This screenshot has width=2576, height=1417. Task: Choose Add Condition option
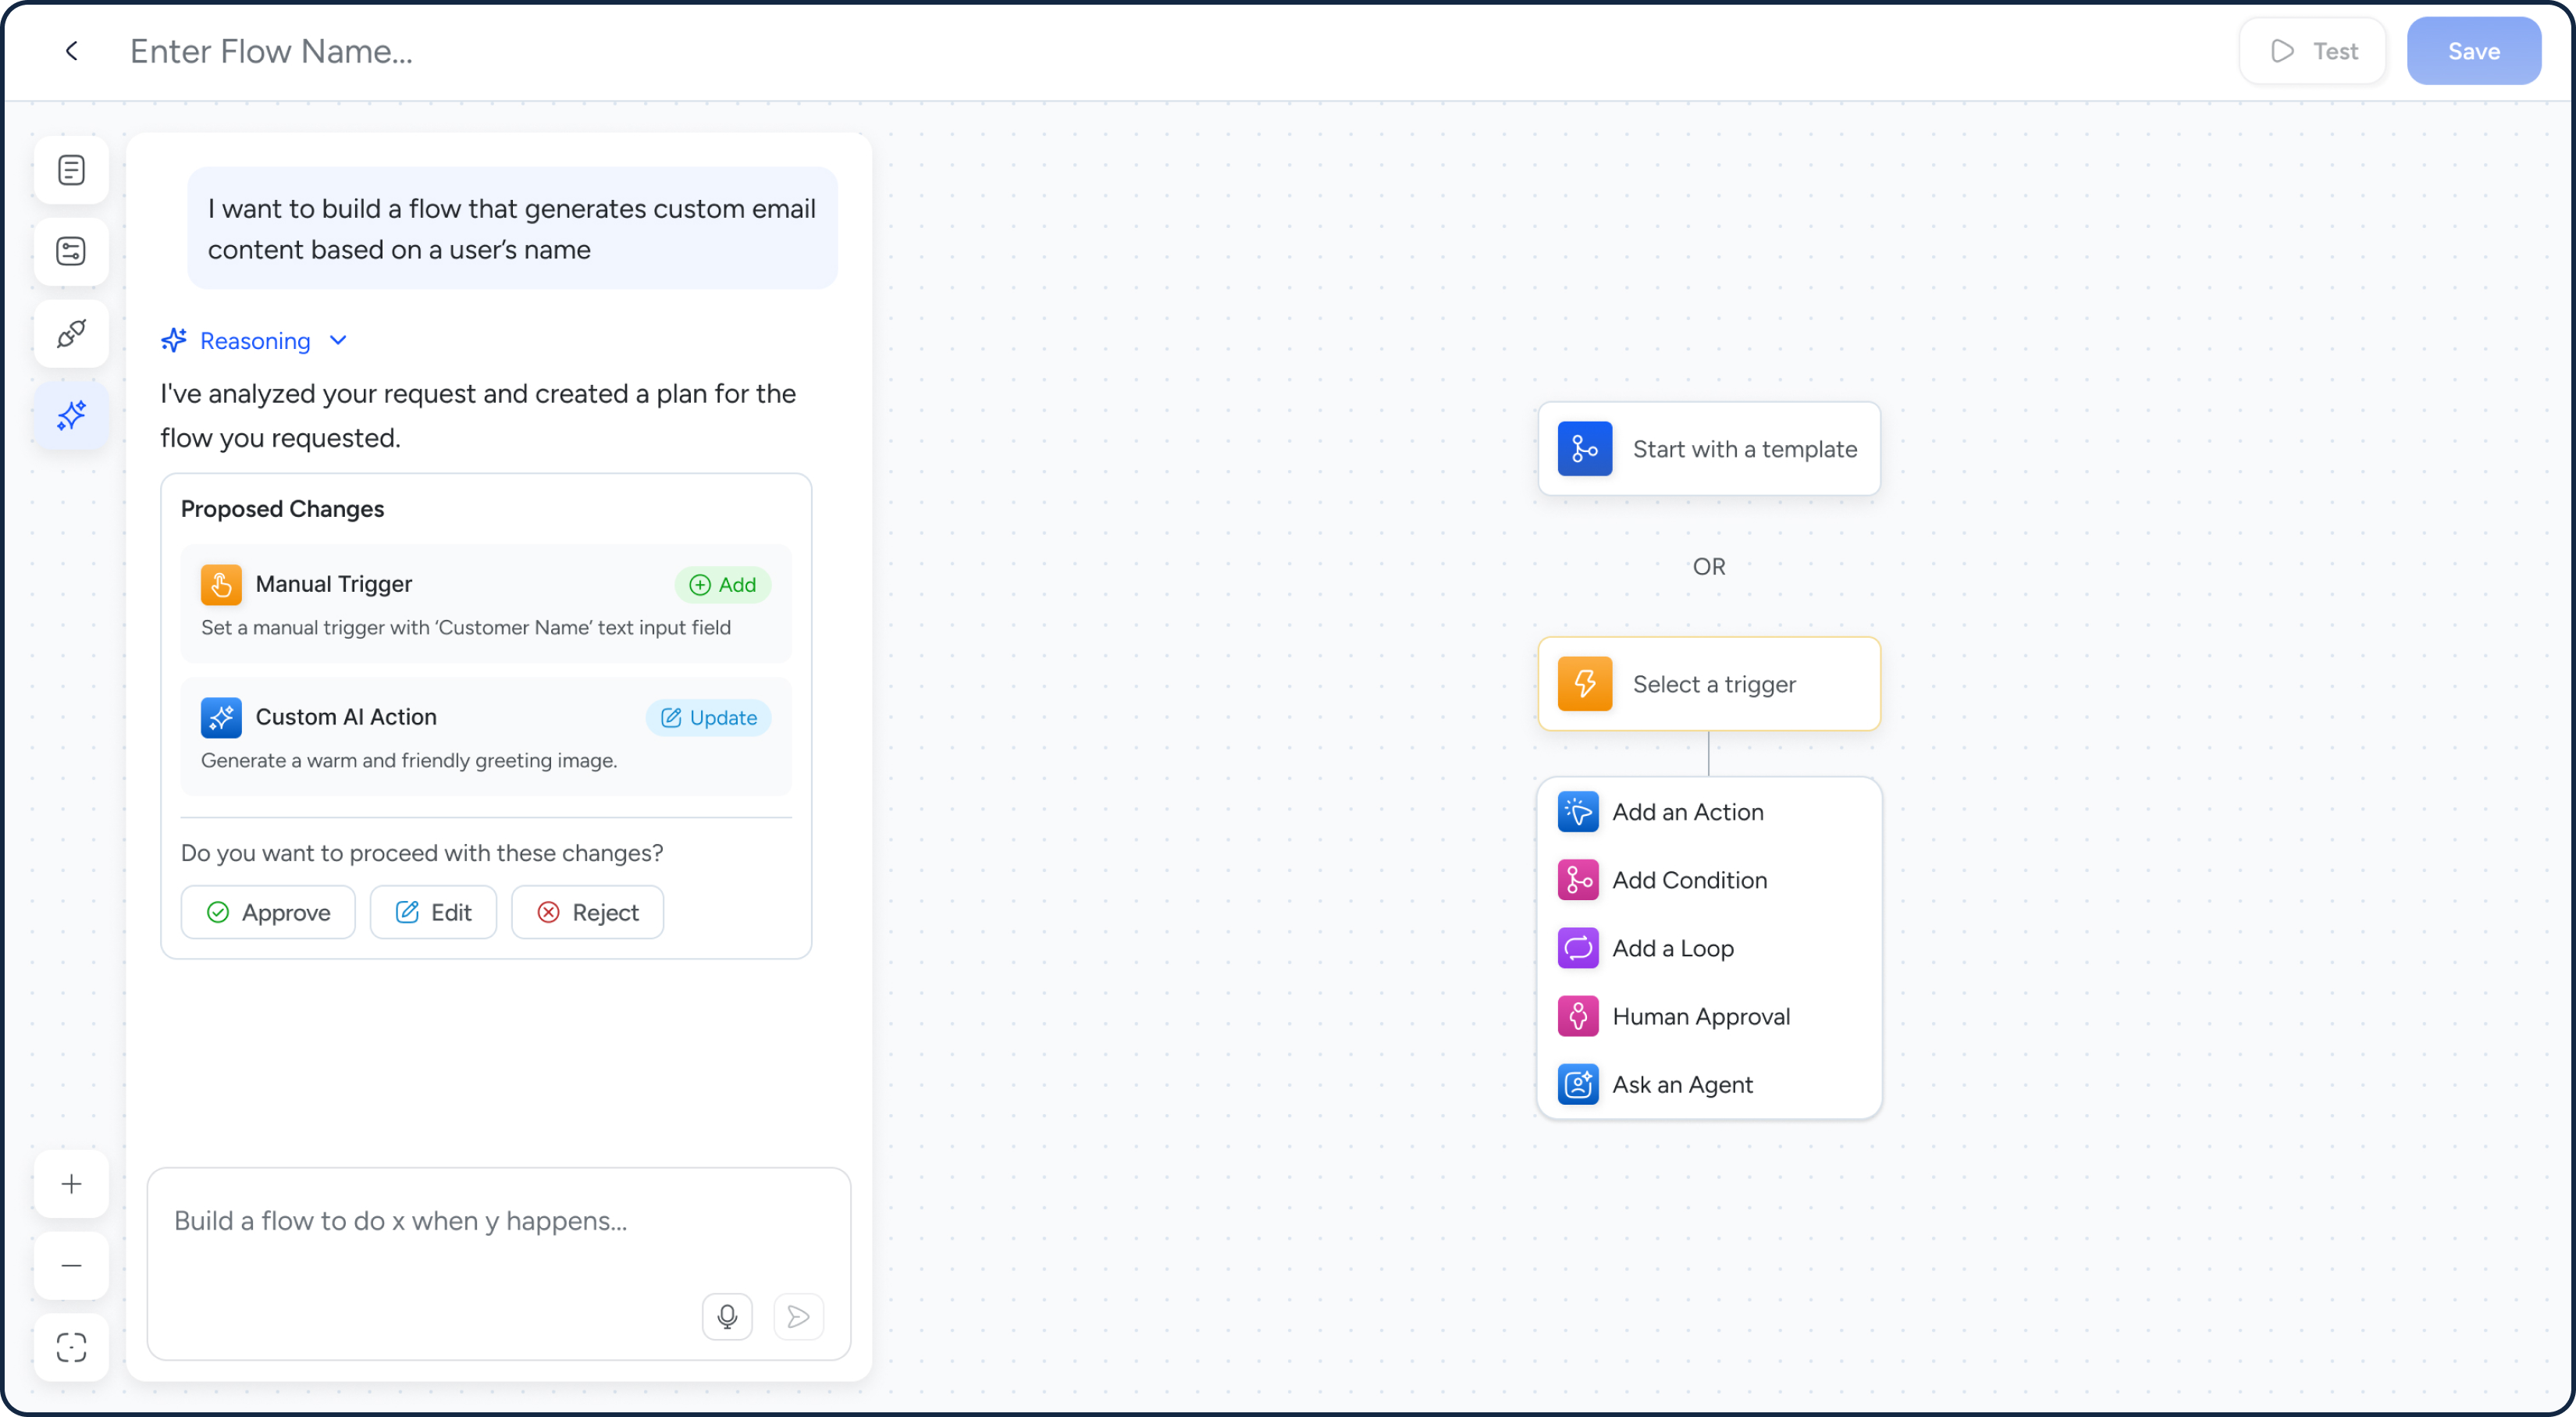pyautogui.click(x=1709, y=880)
